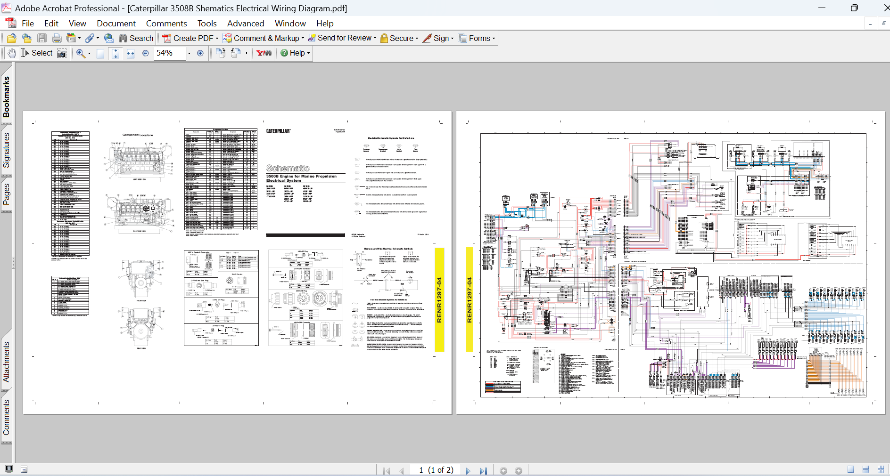Click the hide toolbars status icon
Image resolution: width=890 pixels, height=476 pixels.
24,469
